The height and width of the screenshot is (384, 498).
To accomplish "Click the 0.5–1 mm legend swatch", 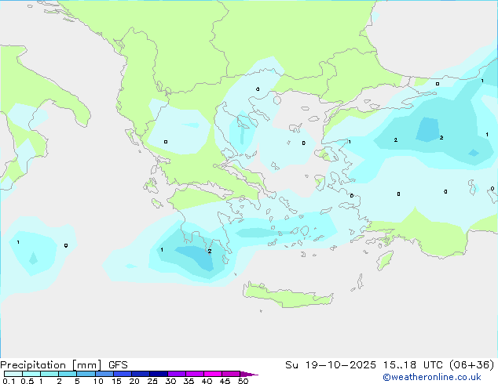I will [31, 374].
